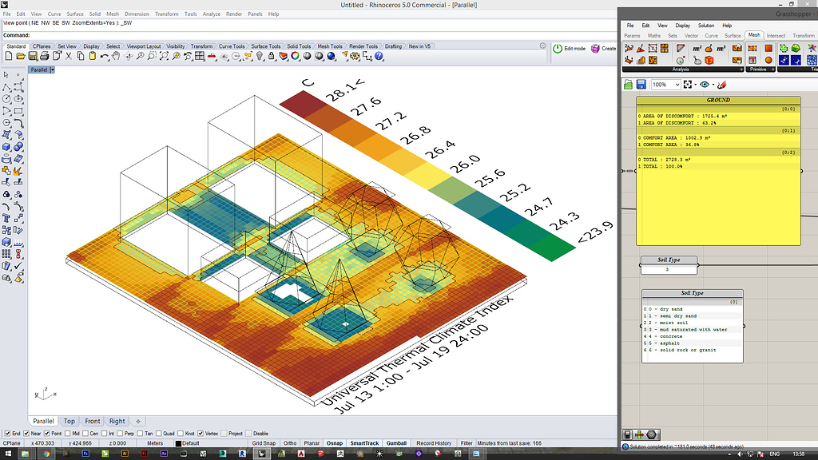Open the Parallel viewport title dropdown

pos(42,69)
